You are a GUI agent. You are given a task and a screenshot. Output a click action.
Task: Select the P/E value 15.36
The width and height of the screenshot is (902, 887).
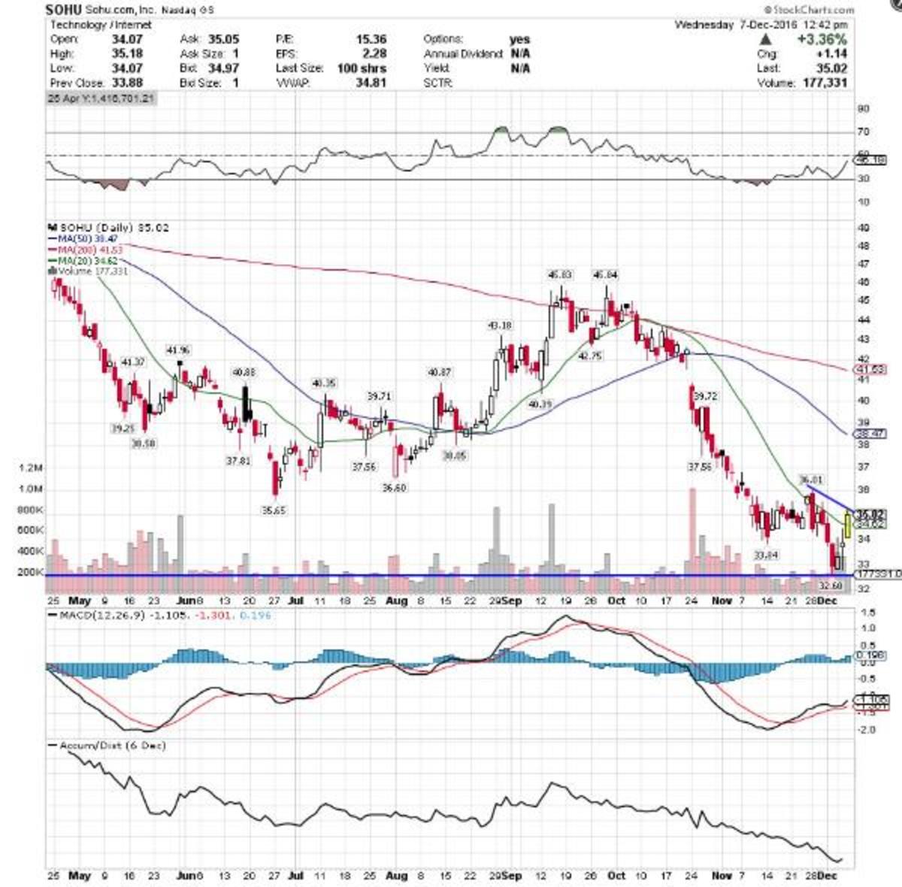click(371, 39)
